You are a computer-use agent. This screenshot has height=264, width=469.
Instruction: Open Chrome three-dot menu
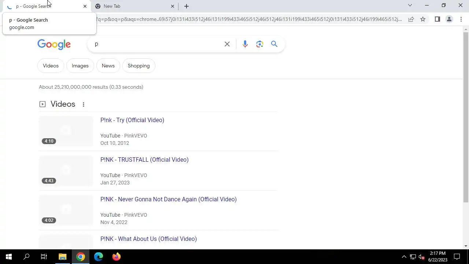point(461,19)
